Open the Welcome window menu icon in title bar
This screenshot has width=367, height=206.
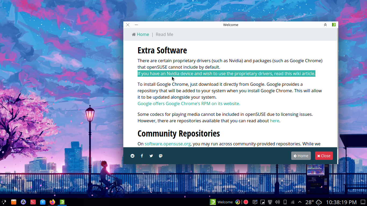click(x=334, y=25)
